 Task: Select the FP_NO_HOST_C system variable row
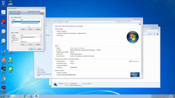(25, 39)
